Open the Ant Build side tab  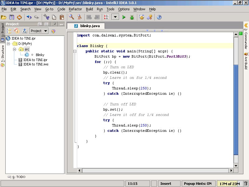point(246,61)
